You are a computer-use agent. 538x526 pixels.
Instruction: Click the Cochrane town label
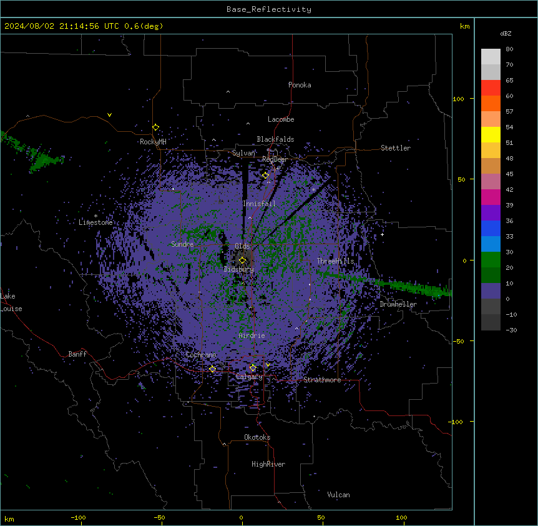[x=201, y=355]
